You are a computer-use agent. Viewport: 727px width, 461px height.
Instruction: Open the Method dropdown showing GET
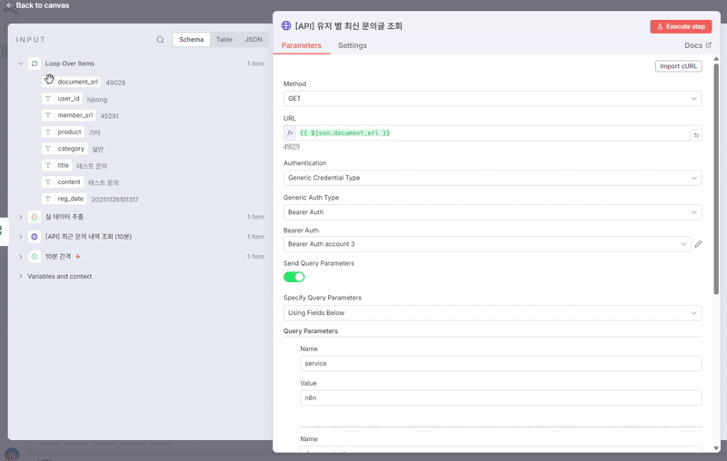493,99
